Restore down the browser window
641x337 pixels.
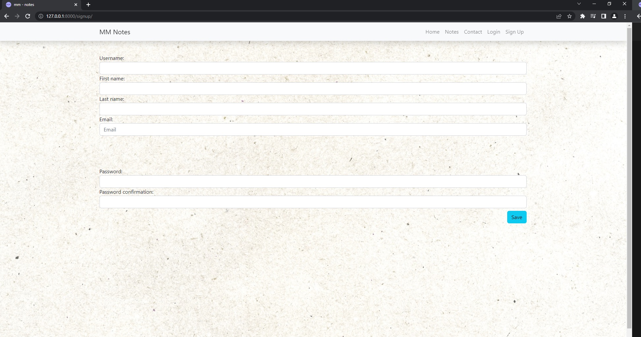click(x=609, y=4)
